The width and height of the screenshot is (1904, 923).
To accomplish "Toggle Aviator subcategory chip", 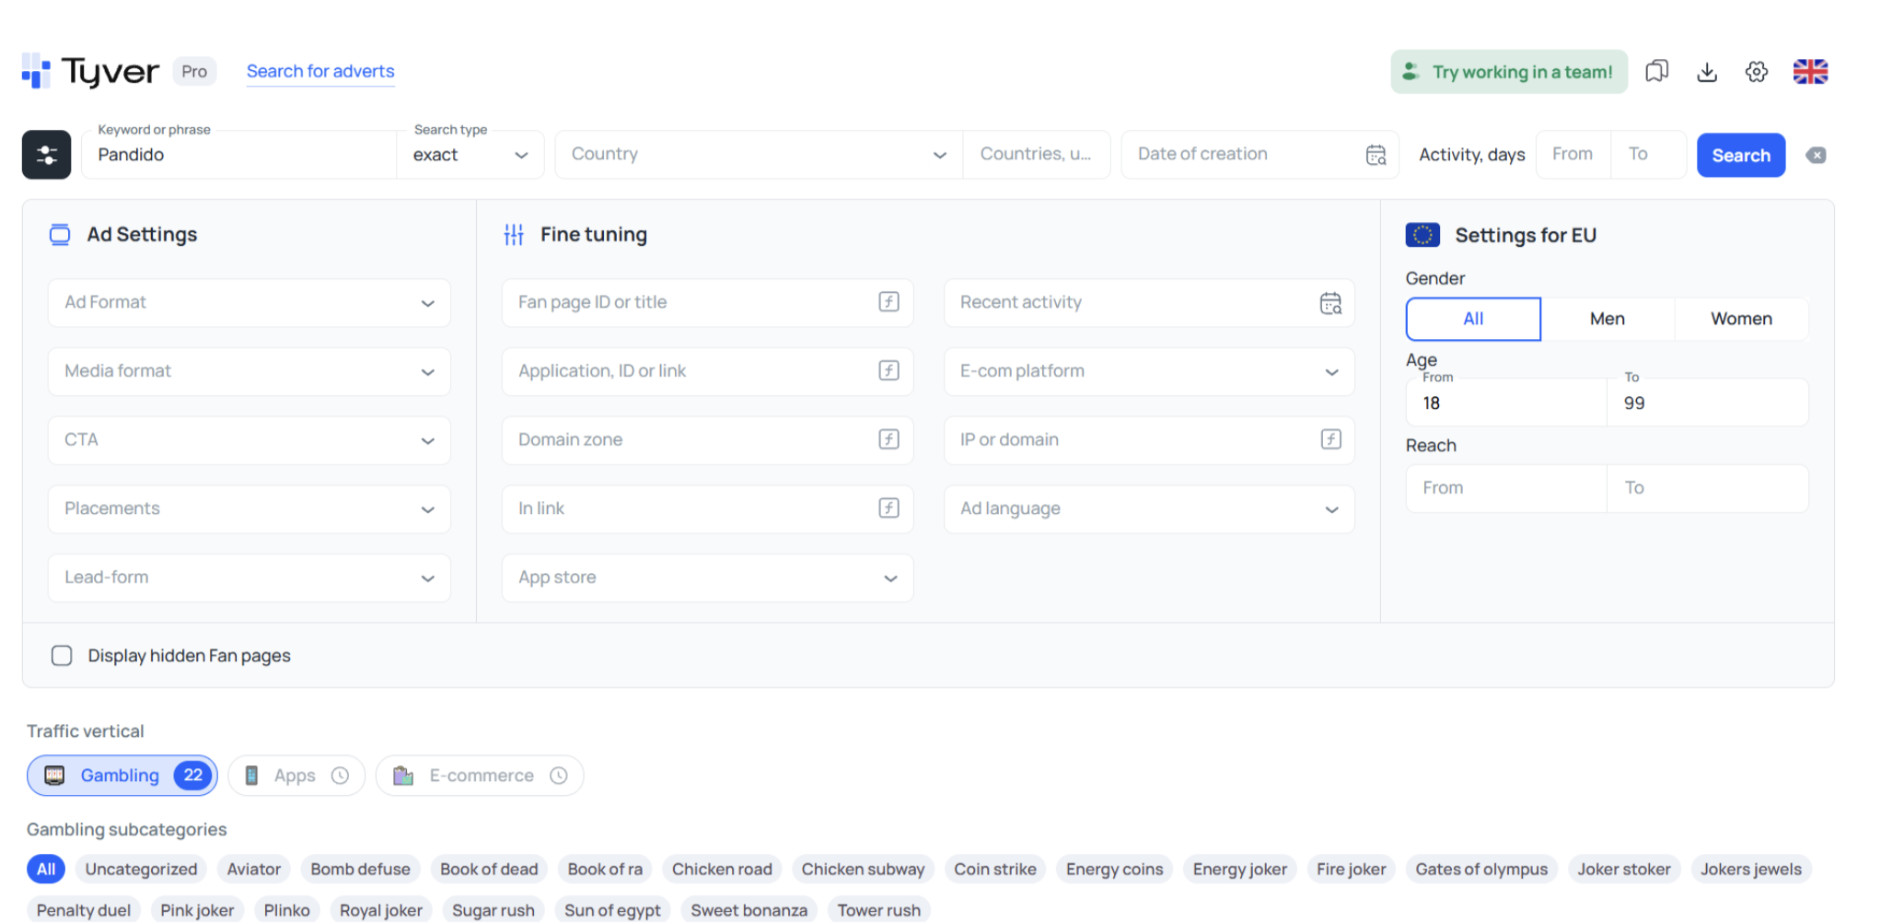I will pos(254,870).
